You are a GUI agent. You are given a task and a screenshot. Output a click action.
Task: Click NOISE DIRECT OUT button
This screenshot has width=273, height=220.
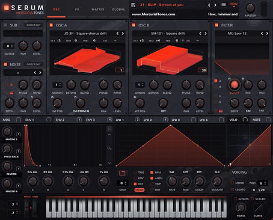pyautogui.click(x=34, y=64)
